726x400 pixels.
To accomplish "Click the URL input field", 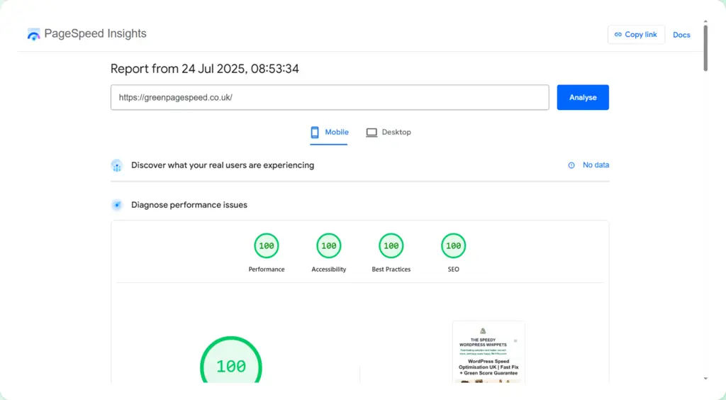I will [x=330, y=98].
